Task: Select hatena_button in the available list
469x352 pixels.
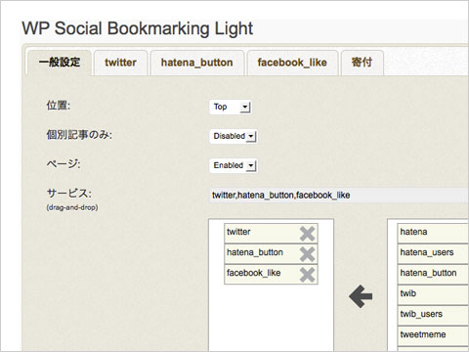Action: pos(433,275)
